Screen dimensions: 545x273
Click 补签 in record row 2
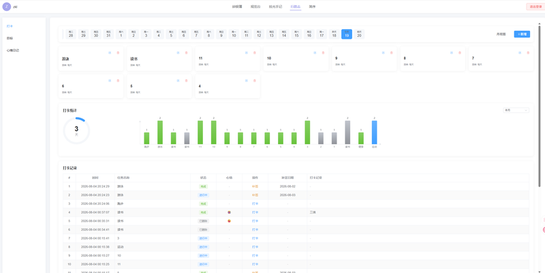255,195
